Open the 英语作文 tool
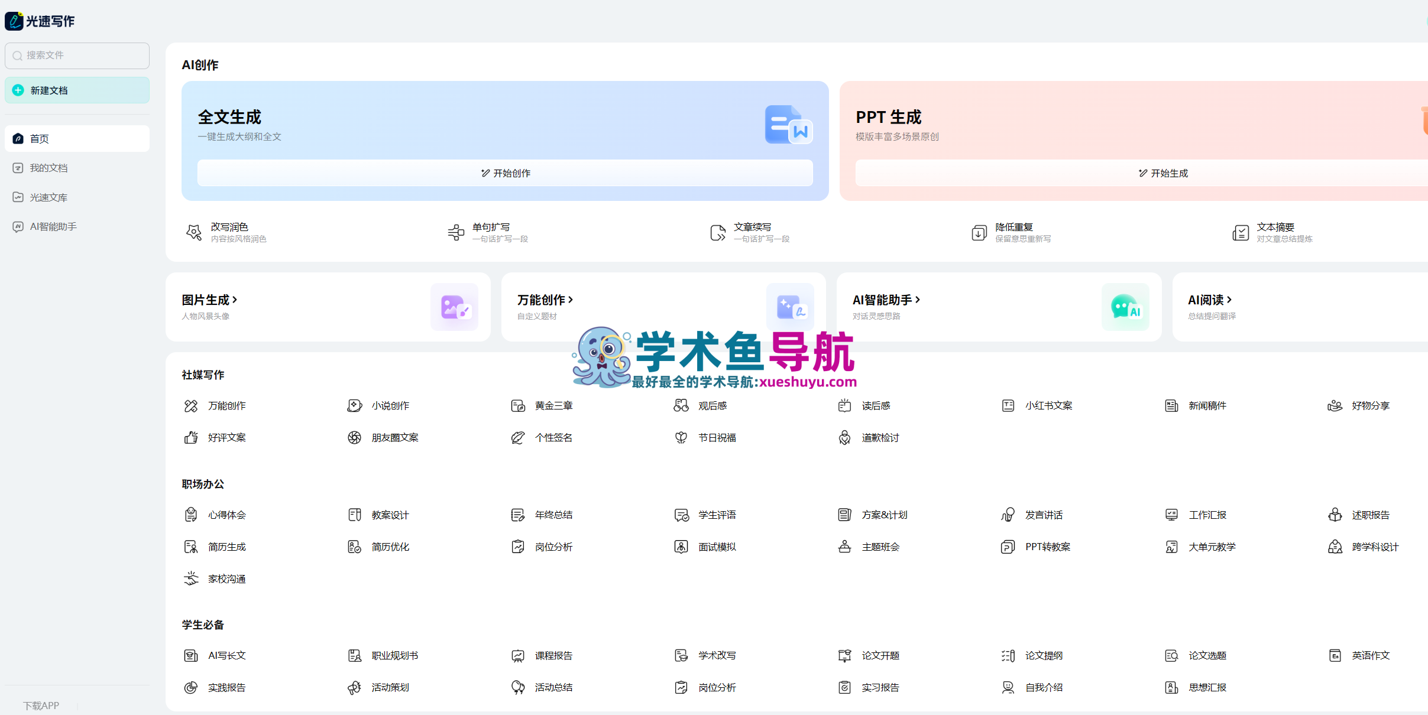This screenshot has height=715, width=1428. pyautogui.click(x=1359, y=655)
